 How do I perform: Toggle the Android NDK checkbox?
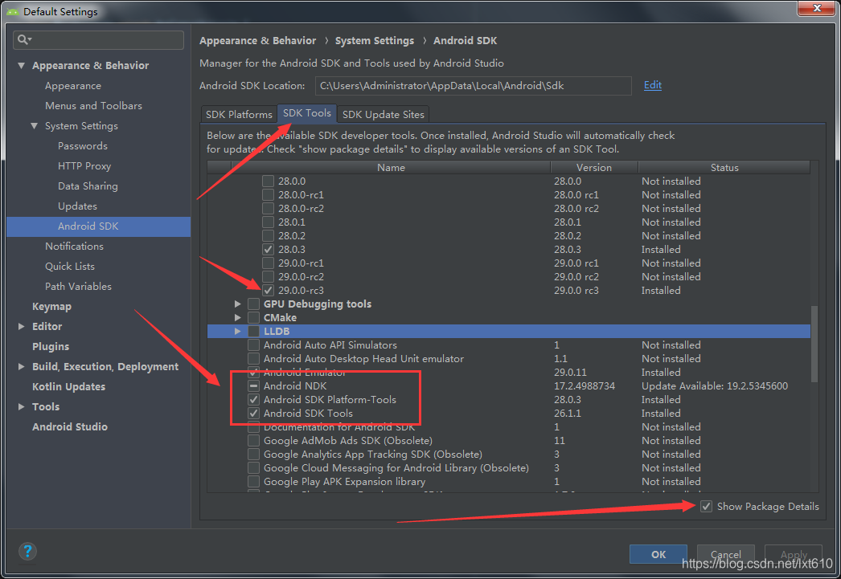point(254,386)
